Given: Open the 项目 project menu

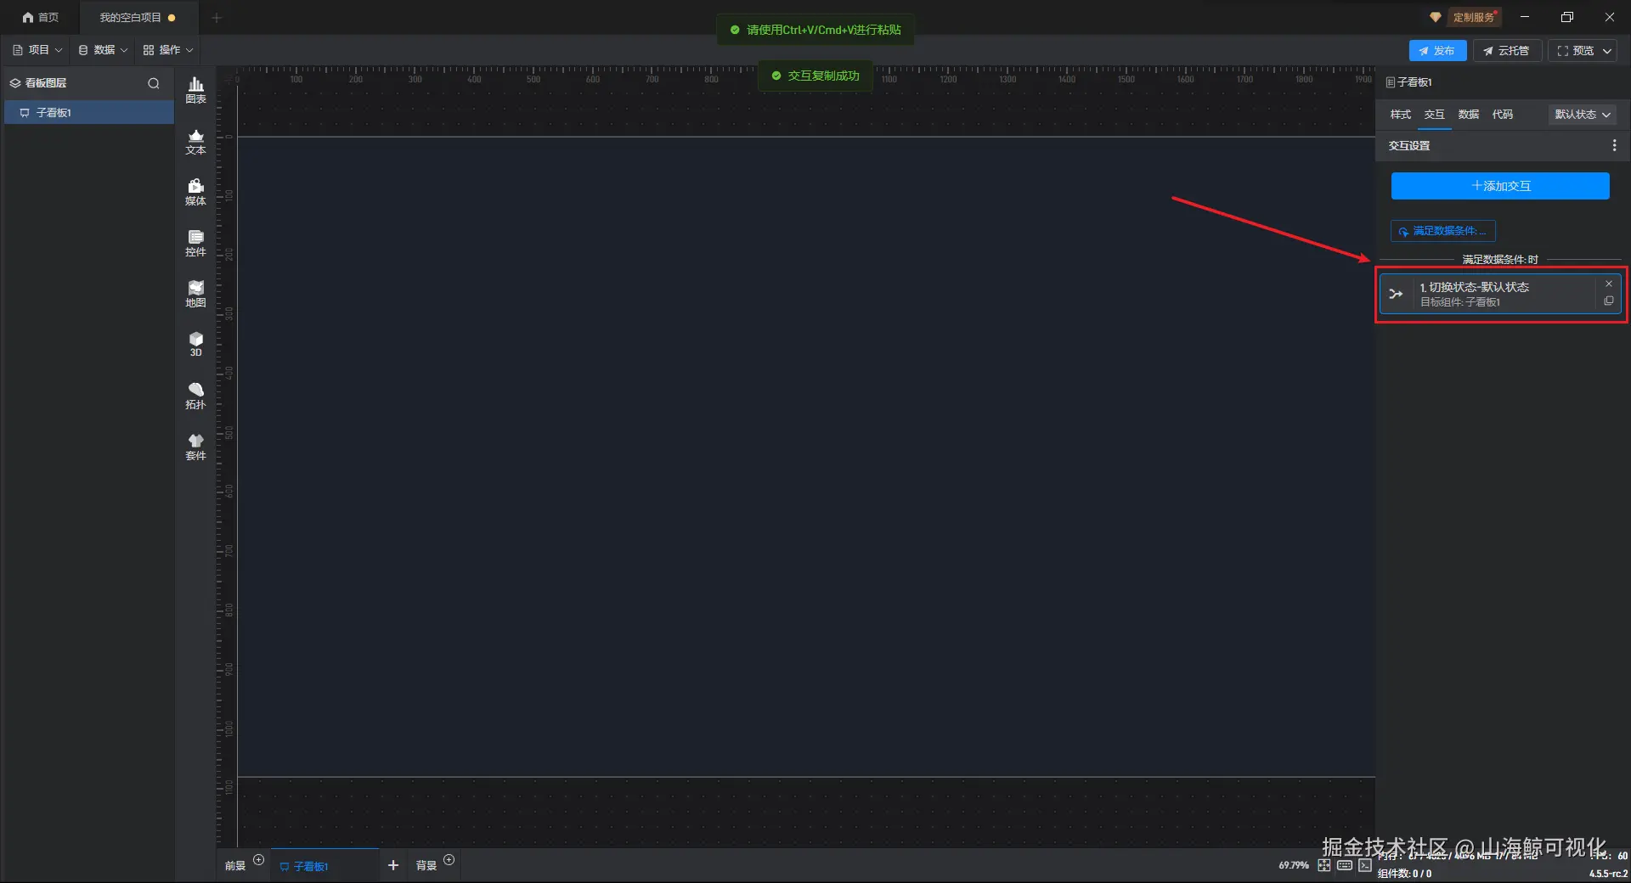Looking at the screenshot, I should (x=37, y=50).
